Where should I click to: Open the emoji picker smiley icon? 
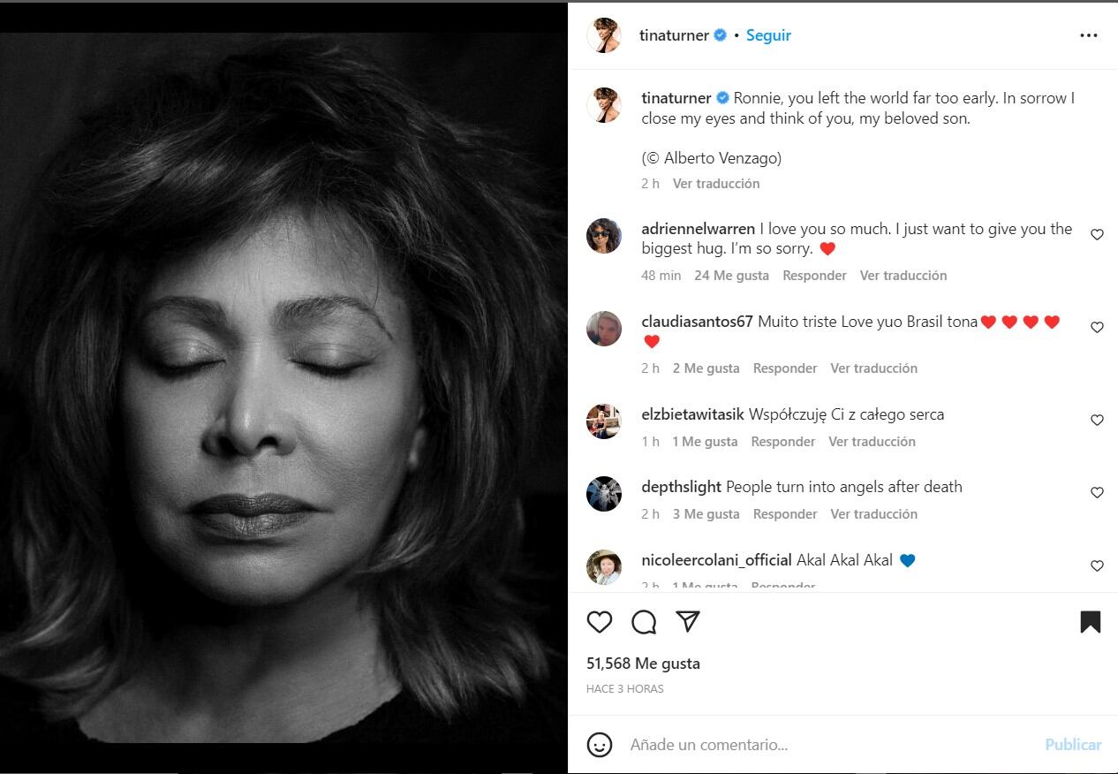pyautogui.click(x=600, y=745)
